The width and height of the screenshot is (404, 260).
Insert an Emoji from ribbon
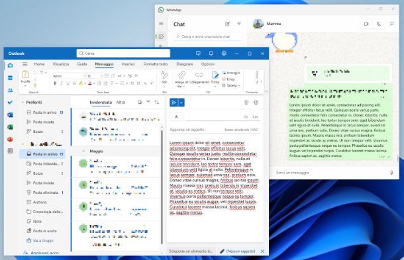[x=228, y=79]
